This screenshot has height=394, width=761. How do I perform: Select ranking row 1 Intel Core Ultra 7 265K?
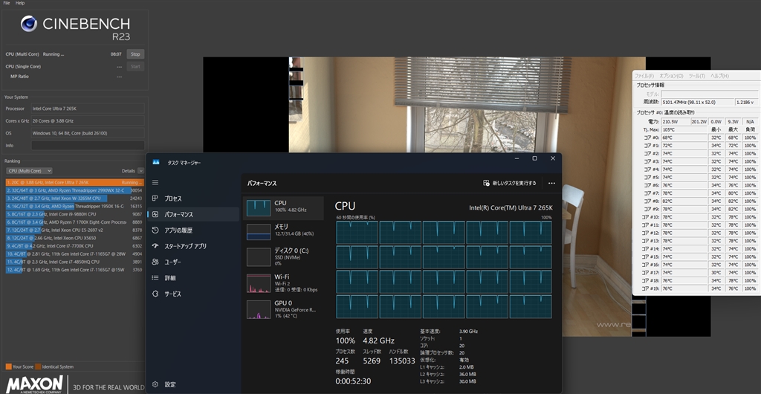pos(75,182)
